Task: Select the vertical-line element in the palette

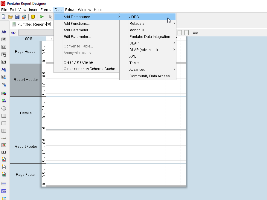Action: 4,131
